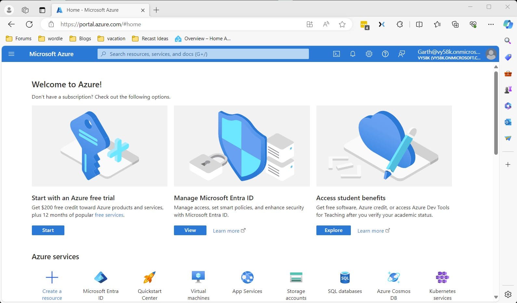Click the Microsoft Azure home title
The height and width of the screenshot is (303, 517).
point(51,54)
